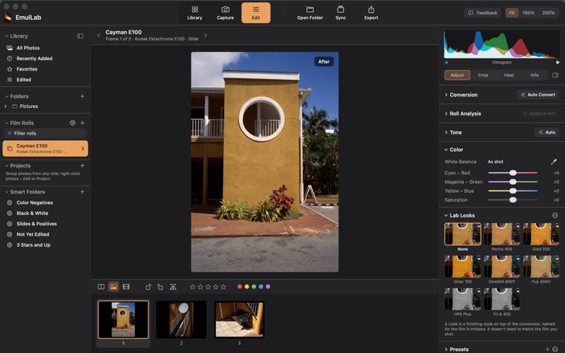Toggle shadow clipping with the blue histogram triangle
Viewport: 565px width, 353px height.
[x=446, y=62]
